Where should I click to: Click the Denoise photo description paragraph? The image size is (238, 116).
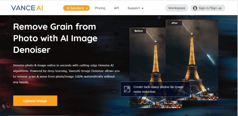point(66,74)
